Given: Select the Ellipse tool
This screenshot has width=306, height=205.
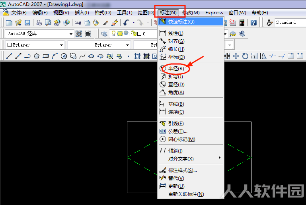Looking at the screenshot, I should tap(92, 56).
